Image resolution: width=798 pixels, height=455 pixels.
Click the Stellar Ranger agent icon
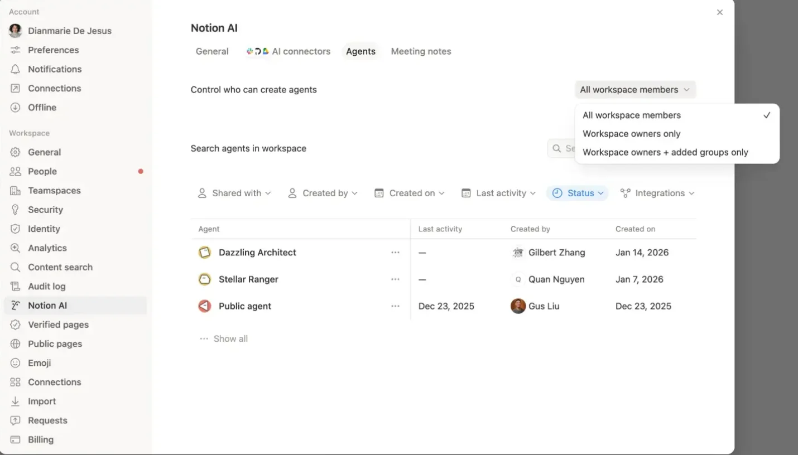point(205,279)
